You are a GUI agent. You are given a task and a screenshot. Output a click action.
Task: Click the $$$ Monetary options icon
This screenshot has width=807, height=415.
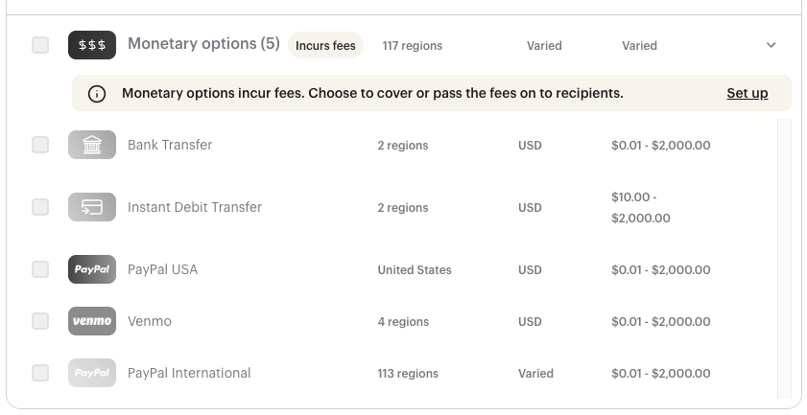point(92,45)
